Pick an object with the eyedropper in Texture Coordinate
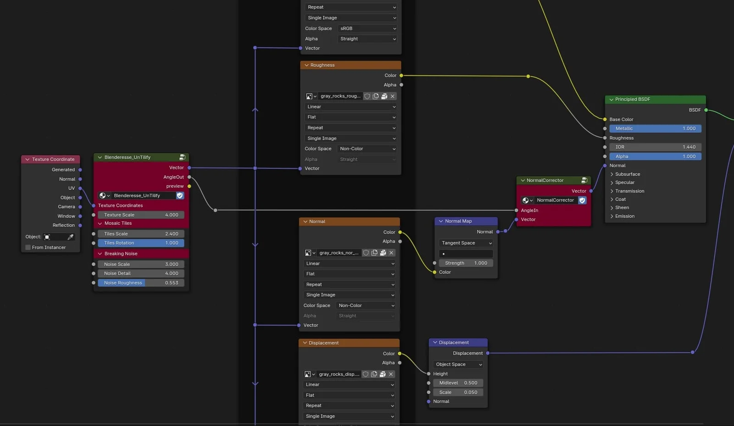Image resolution: width=734 pixels, height=426 pixels. click(71, 237)
